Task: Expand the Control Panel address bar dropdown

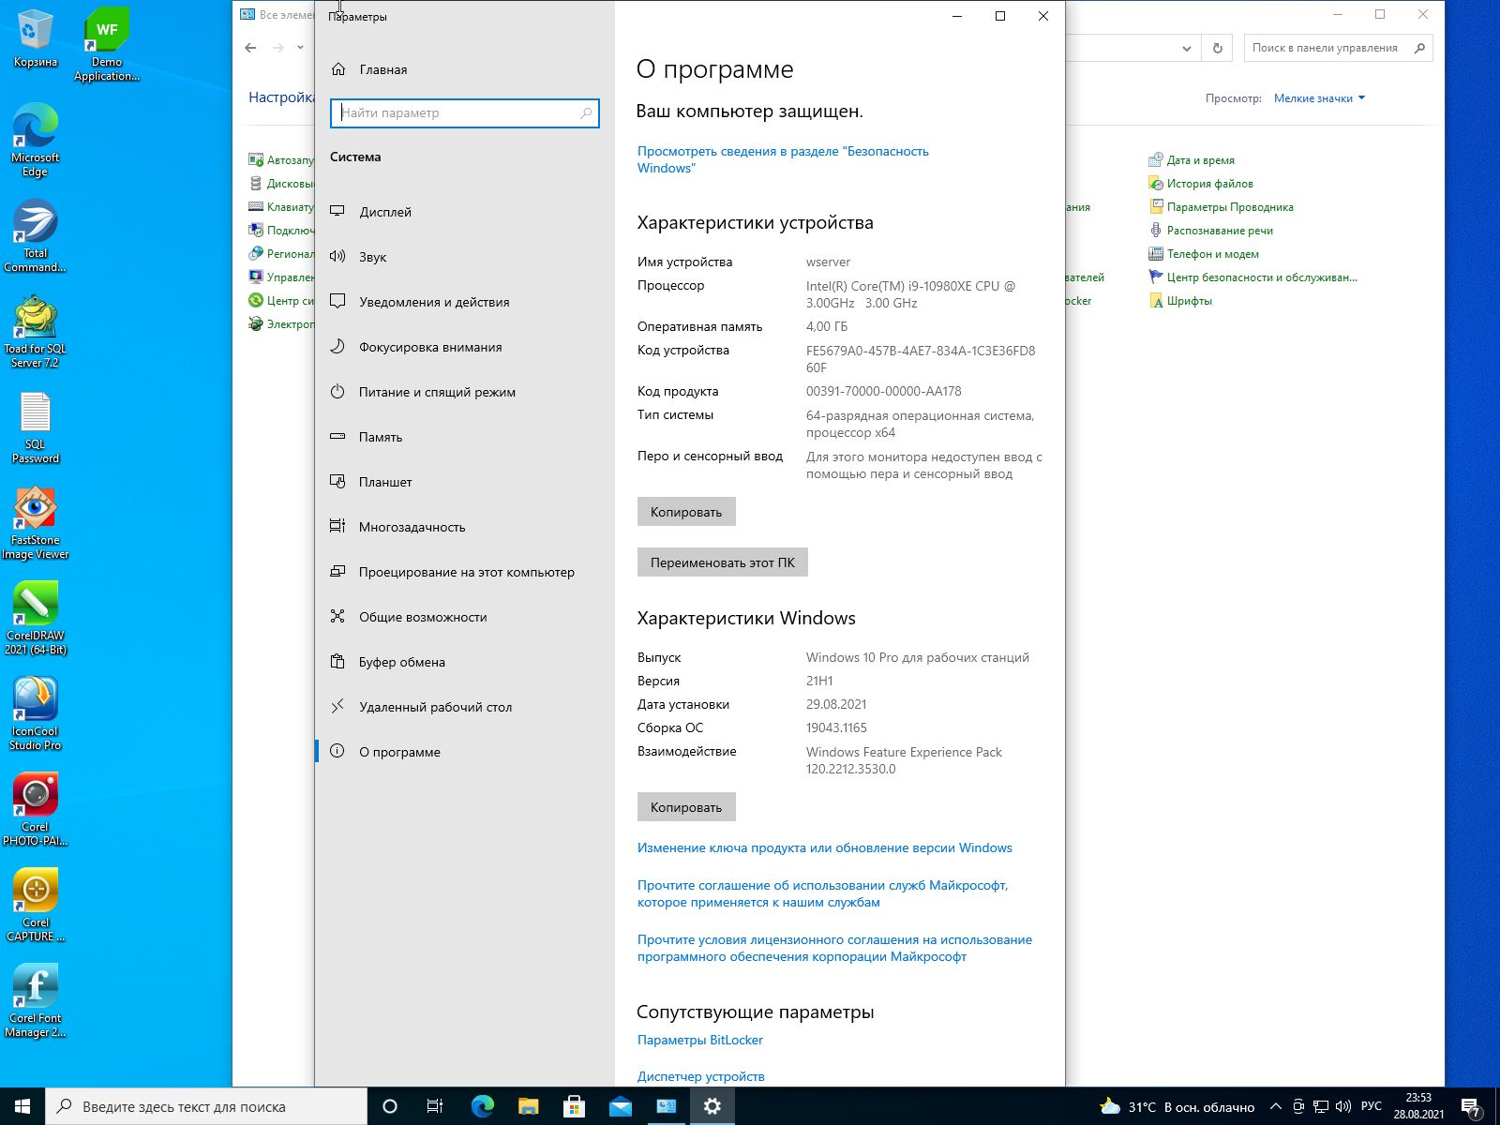Action: click(1187, 48)
